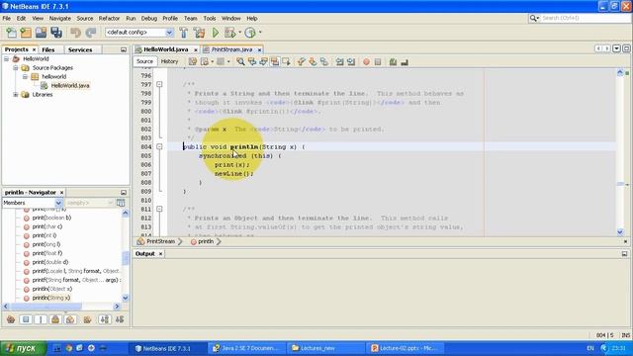Collapse the code fold at line 797

[159, 84]
